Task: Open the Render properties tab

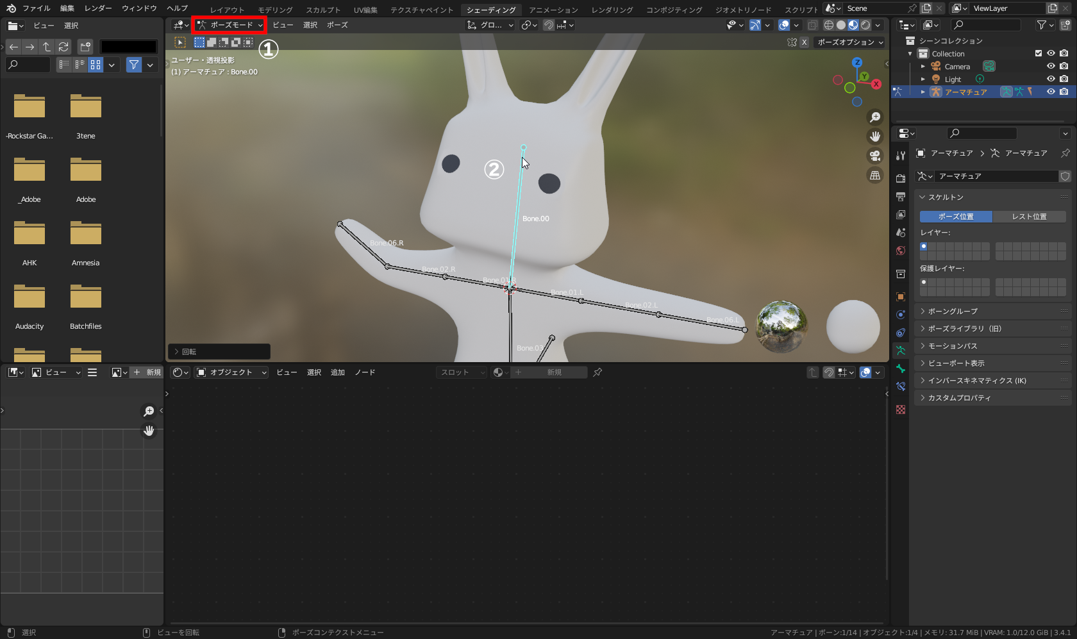Action: pyautogui.click(x=901, y=178)
